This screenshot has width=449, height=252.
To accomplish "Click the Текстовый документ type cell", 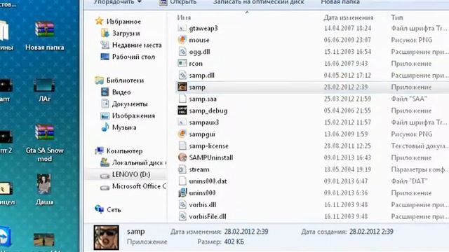I will click(420, 146).
